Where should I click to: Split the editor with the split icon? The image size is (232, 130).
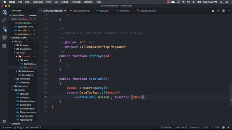(223, 11)
